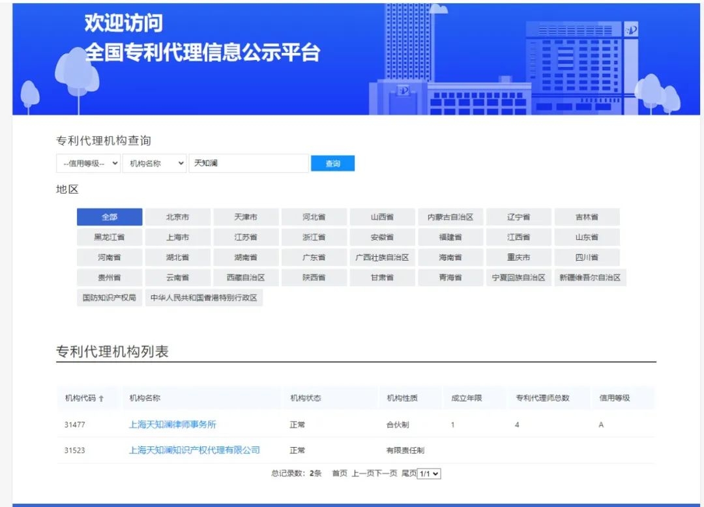The image size is (704, 507).
Task: Open the 信用等级 credit level dropdown
Action: (89, 164)
